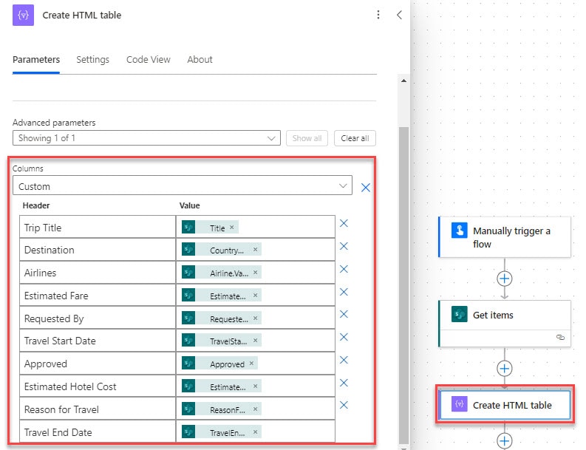Remove the Country token from the Destination value
586x450 pixels.
pos(255,249)
